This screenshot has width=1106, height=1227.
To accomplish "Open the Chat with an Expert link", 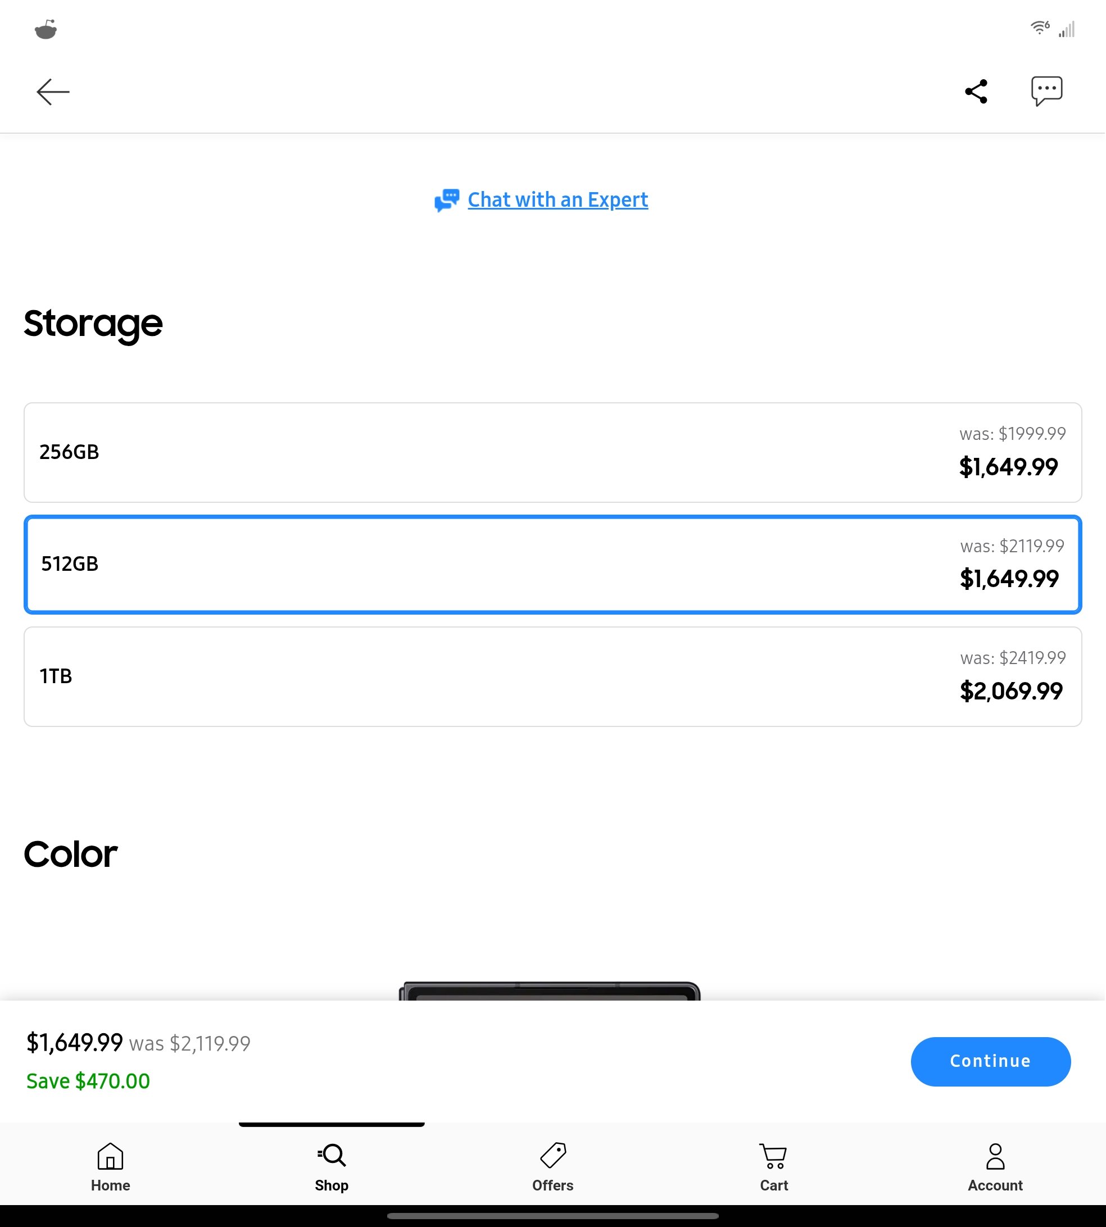I will (558, 200).
